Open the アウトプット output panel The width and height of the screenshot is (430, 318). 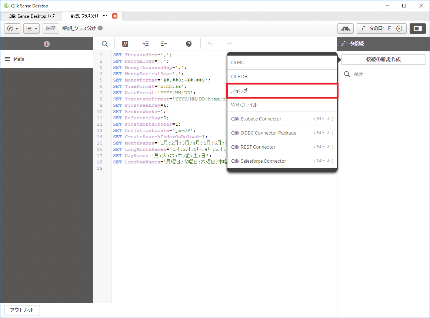pos(22,310)
